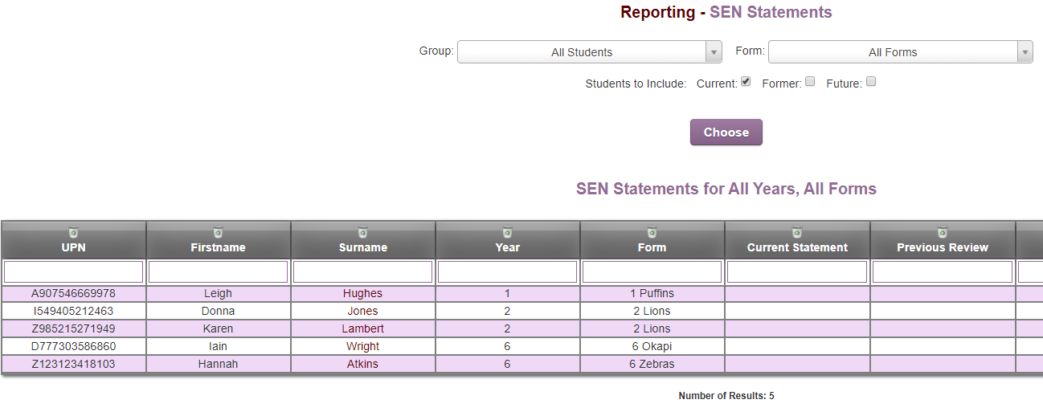Open the Form dropdown showing All Forms
This screenshot has width=1043, height=416.
(x=901, y=52)
